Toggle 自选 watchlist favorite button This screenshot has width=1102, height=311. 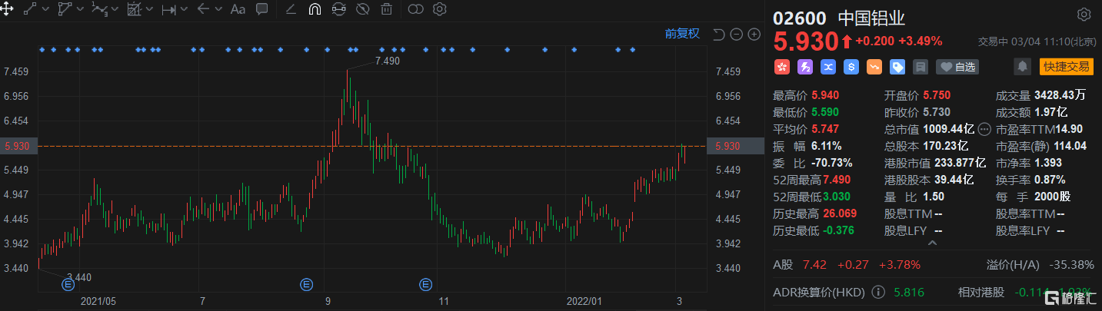click(957, 68)
